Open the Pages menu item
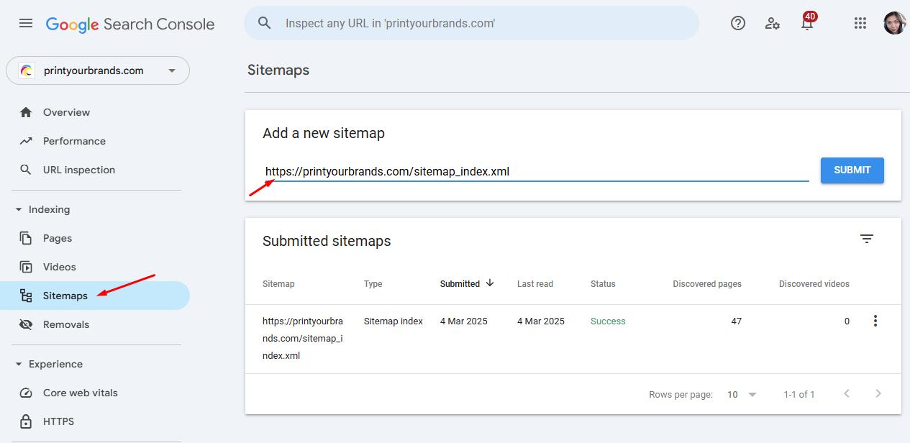The width and height of the screenshot is (910, 443). pyautogui.click(x=95, y=238)
